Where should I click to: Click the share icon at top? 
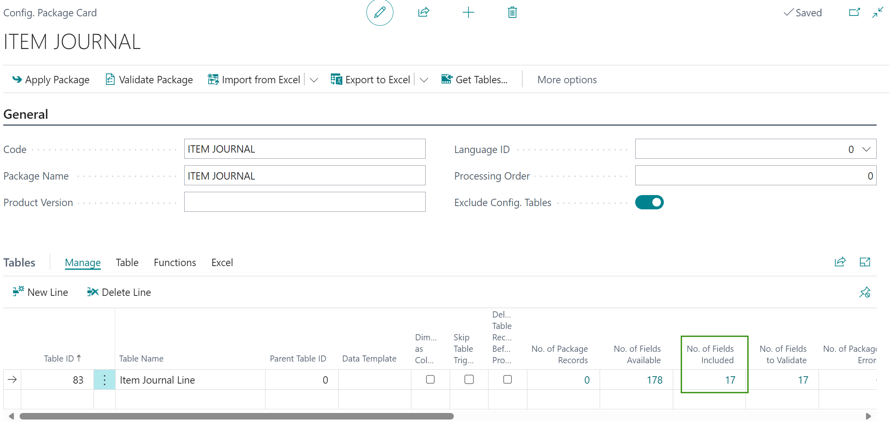[x=424, y=13]
